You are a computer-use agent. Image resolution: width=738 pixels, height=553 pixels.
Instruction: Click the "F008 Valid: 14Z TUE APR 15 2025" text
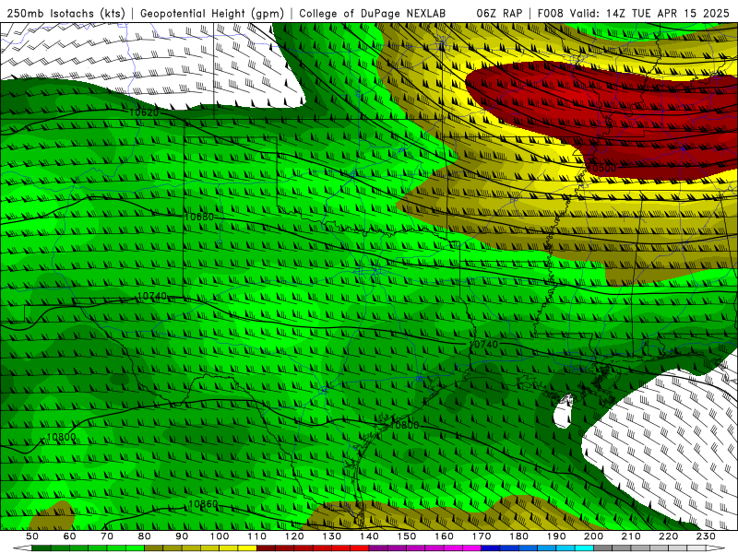(x=633, y=13)
